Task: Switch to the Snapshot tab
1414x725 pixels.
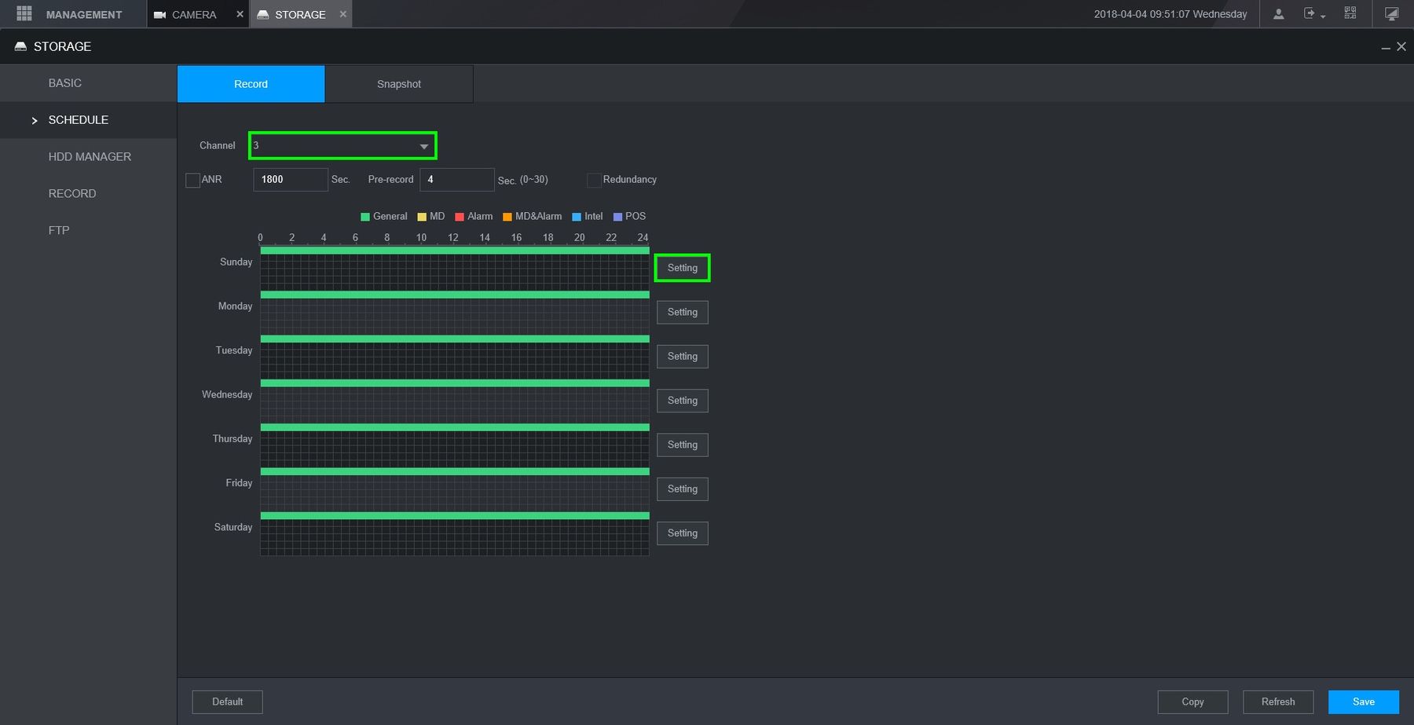Action: click(398, 84)
